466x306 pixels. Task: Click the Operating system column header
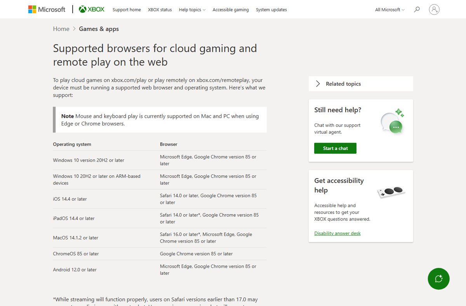pyautogui.click(x=72, y=144)
